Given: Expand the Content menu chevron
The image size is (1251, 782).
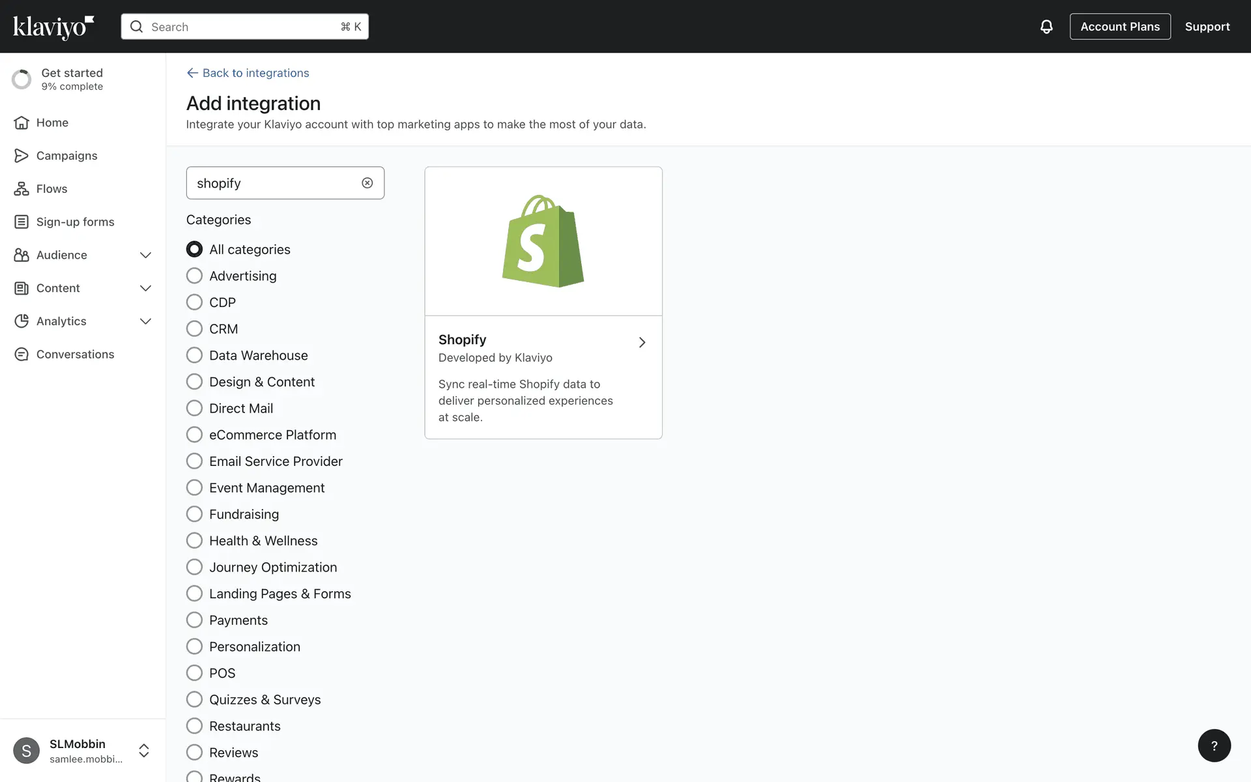Looking at the screenshot, I should click(146, 288).
